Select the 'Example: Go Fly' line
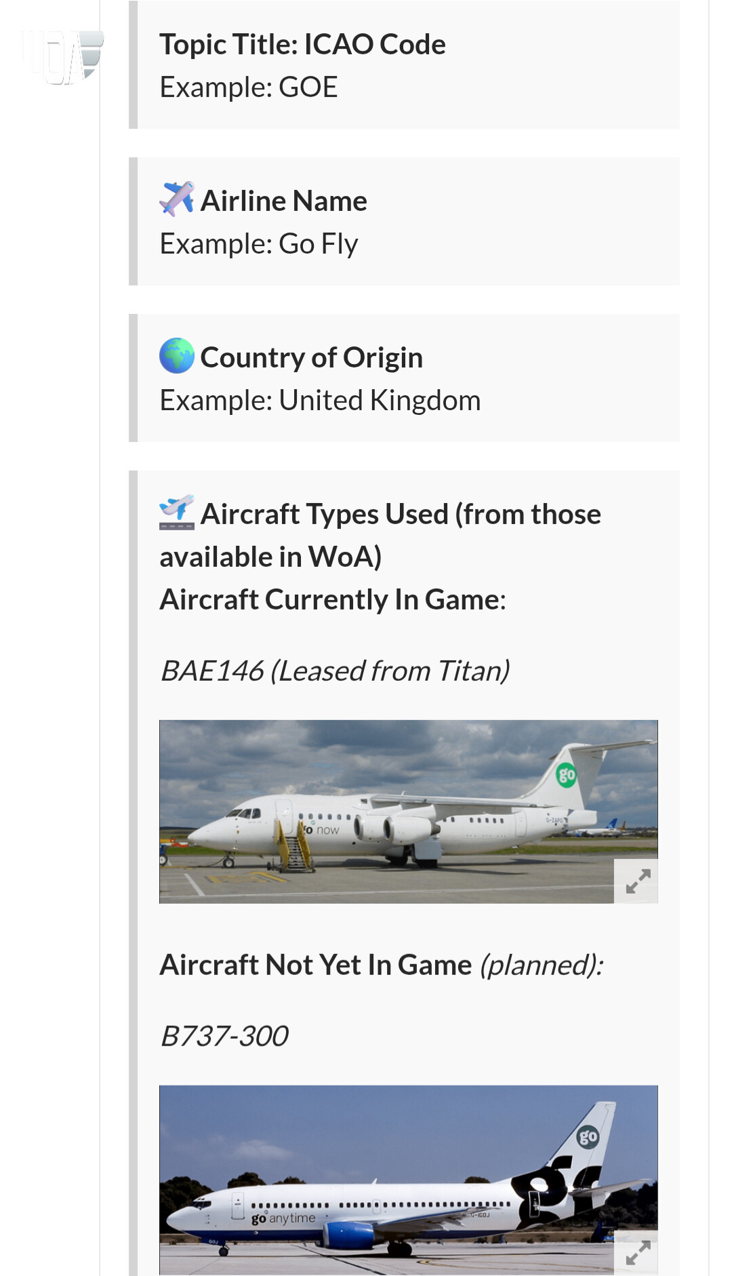Screen dimensions: 732x1276 258,244
